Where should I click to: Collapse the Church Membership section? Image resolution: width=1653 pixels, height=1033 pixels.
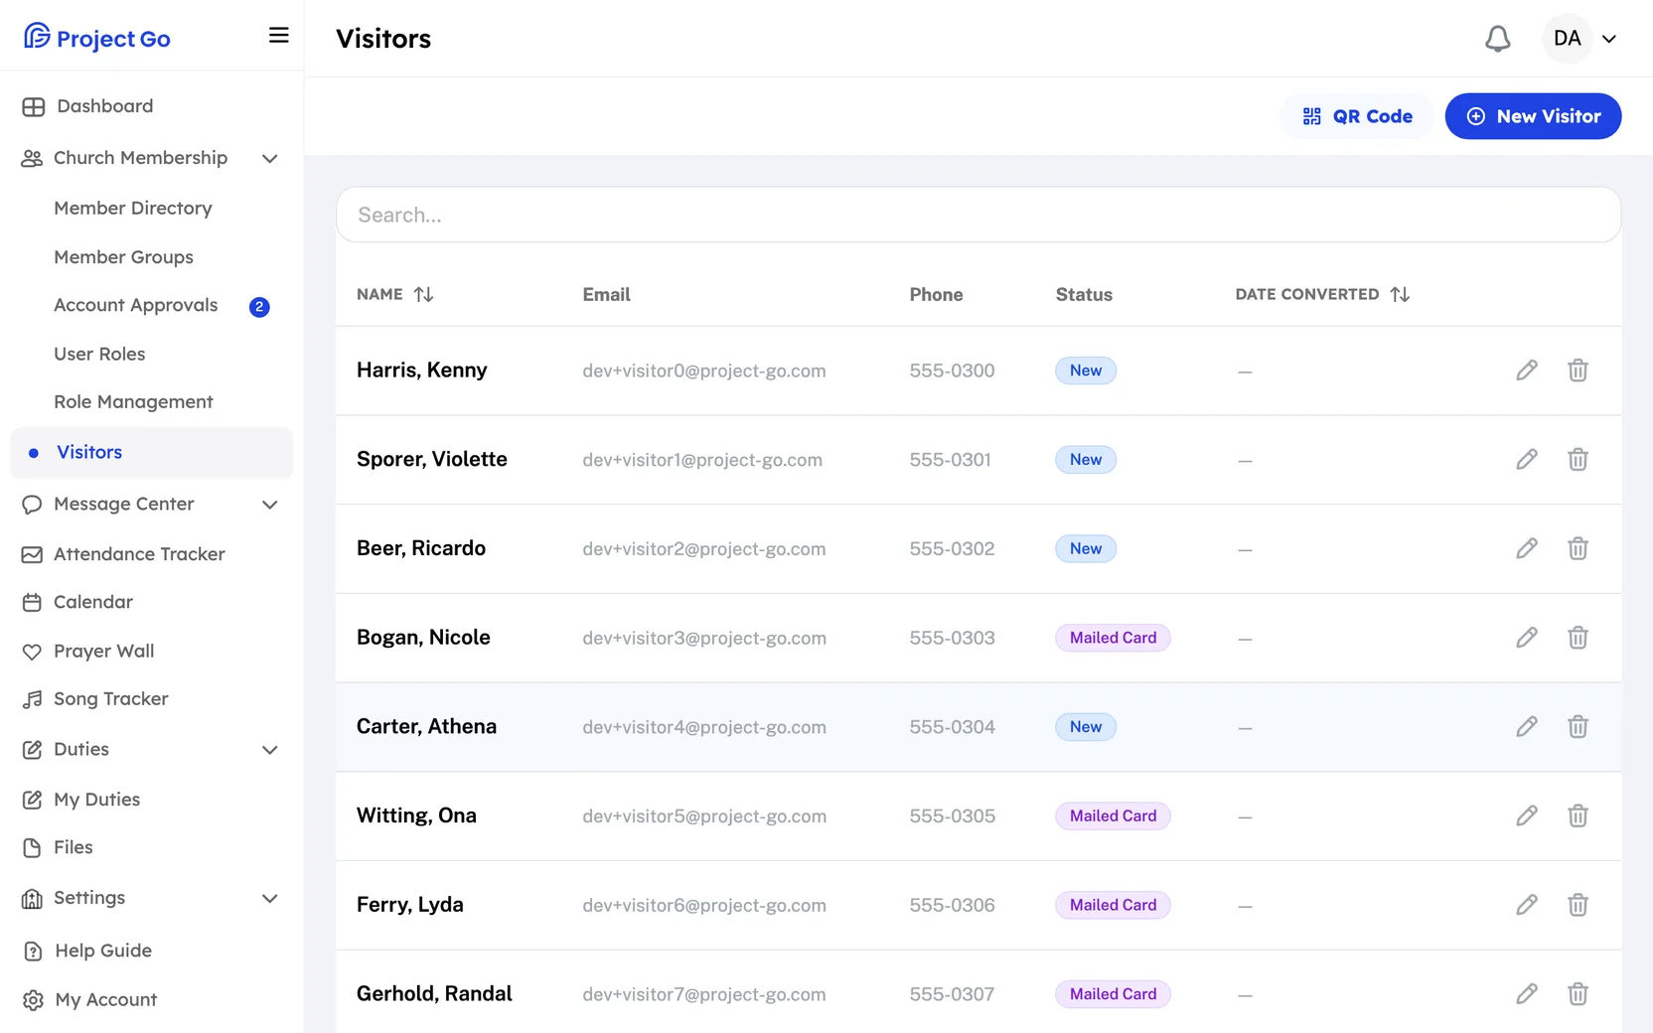269,159
